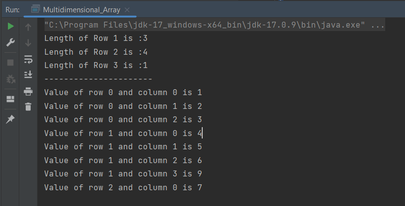Click the bug-shaped exit/debug icon in sidebar

pos(10,79)
